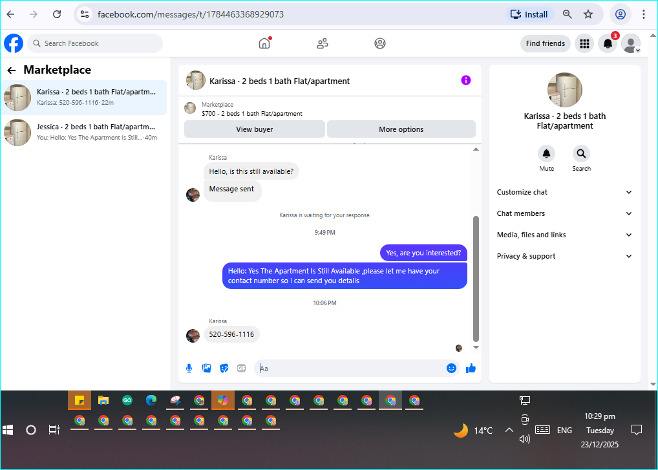
Task: Expand the Customize chat section
Action: (564, 192)
